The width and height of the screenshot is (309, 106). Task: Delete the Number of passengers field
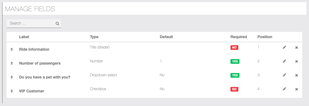coord(296,61)
